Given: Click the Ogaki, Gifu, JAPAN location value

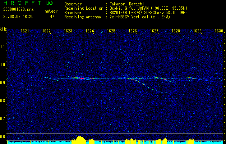Looking at the screenshot, I should point(148,8).
